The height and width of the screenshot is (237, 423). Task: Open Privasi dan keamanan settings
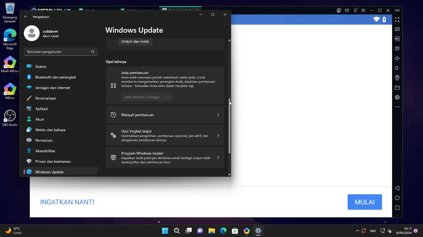(61, 161)
